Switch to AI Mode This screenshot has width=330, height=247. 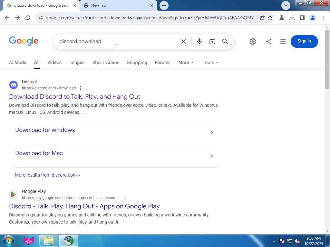click(18, 63)
